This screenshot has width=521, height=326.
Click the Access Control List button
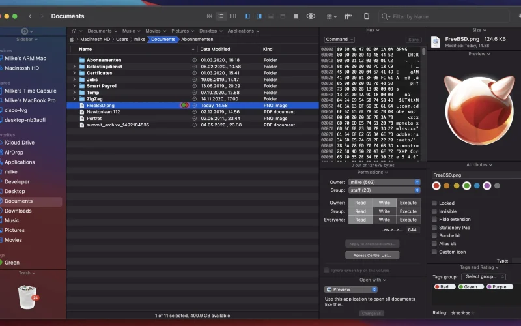pyautogui.click(x=372, y=256)
